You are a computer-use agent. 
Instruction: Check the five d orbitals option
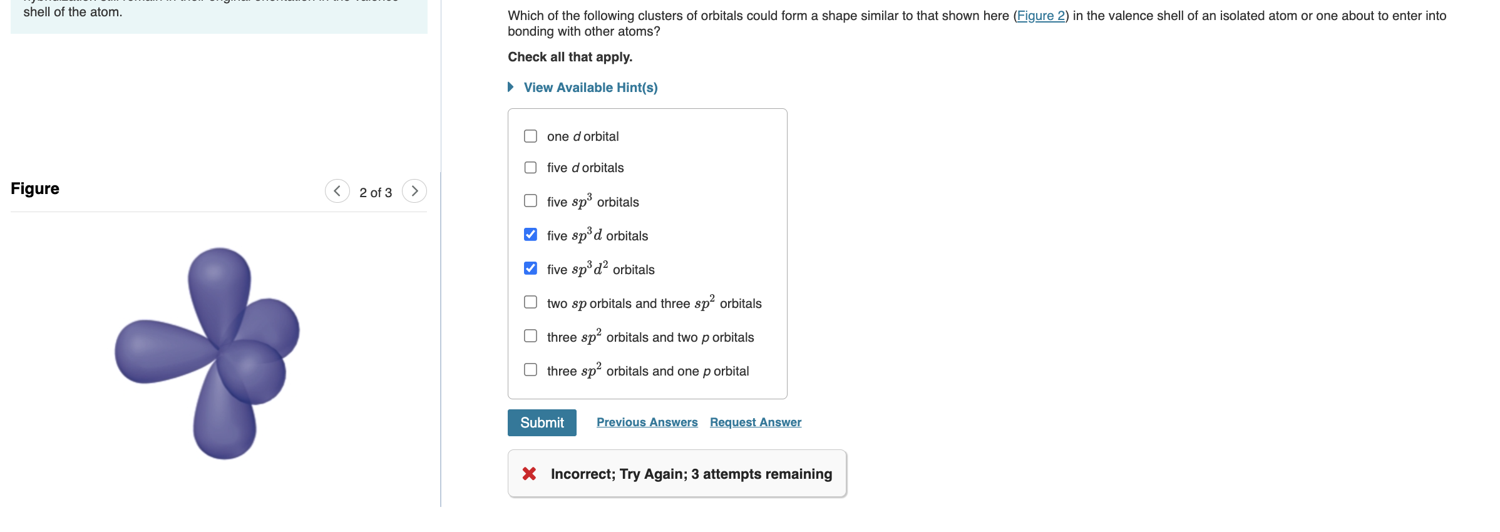tap(530, 166)
